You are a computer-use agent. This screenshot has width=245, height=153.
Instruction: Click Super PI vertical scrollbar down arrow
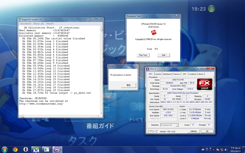click(x=101, y=113)
